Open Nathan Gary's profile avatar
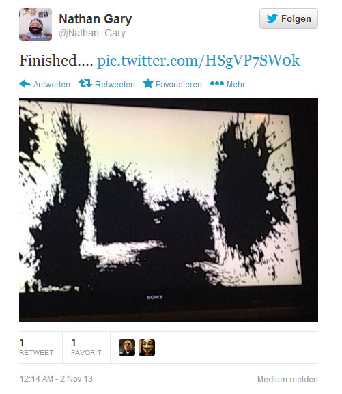342x394 pixels. click(x=35, y=25)
